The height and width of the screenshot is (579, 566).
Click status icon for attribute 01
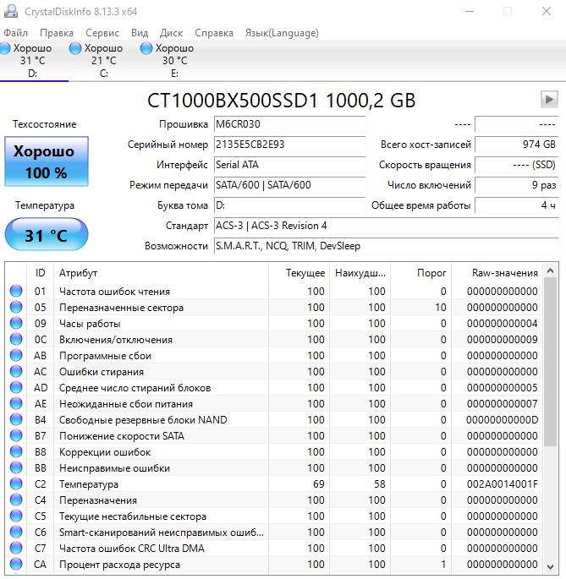coord(16,291)
